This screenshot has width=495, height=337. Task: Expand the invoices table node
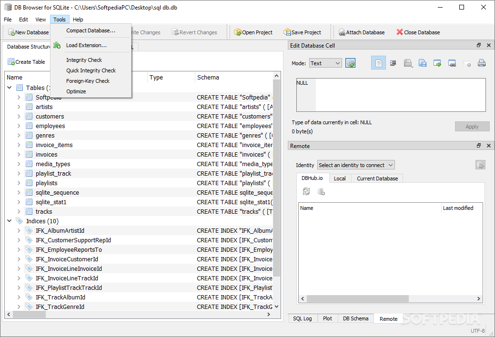(x=19, y=155)
